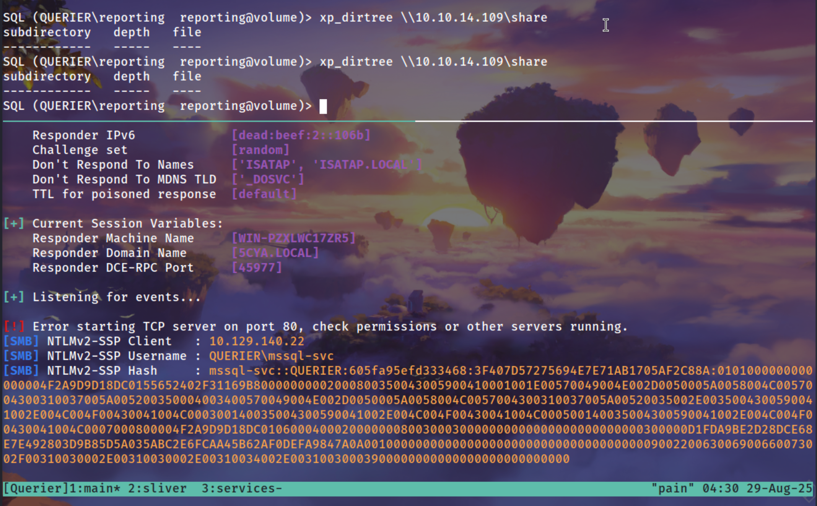Image resolution: width=817 pixels, height=506 pixels.
Task: Click the [+] marker beside Current Session Variables
Action: pyautogui.click(x=14, y=224)
